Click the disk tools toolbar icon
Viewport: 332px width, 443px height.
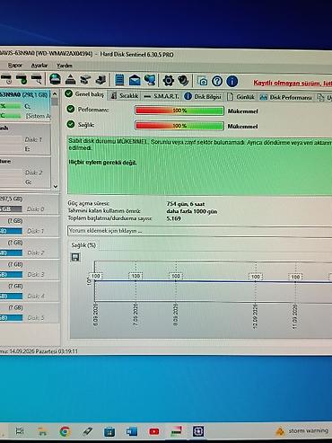click(85, 80)
